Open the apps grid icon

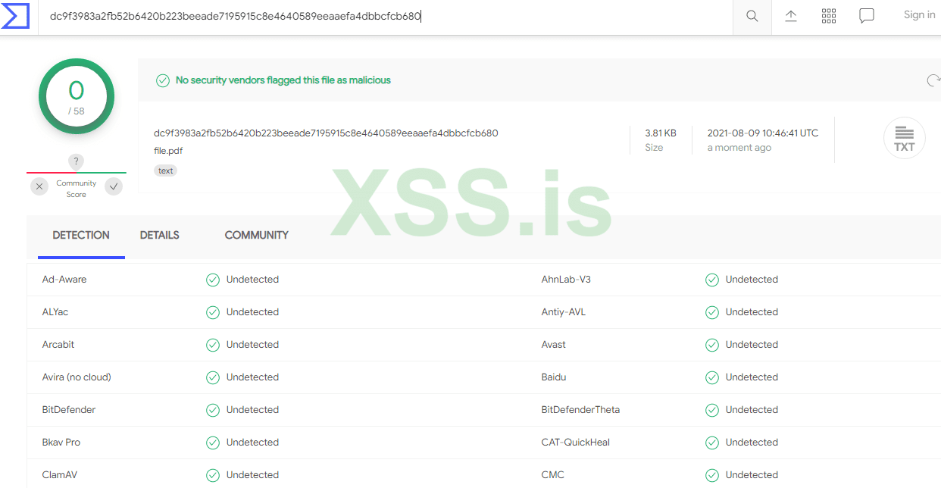(829, 16)
